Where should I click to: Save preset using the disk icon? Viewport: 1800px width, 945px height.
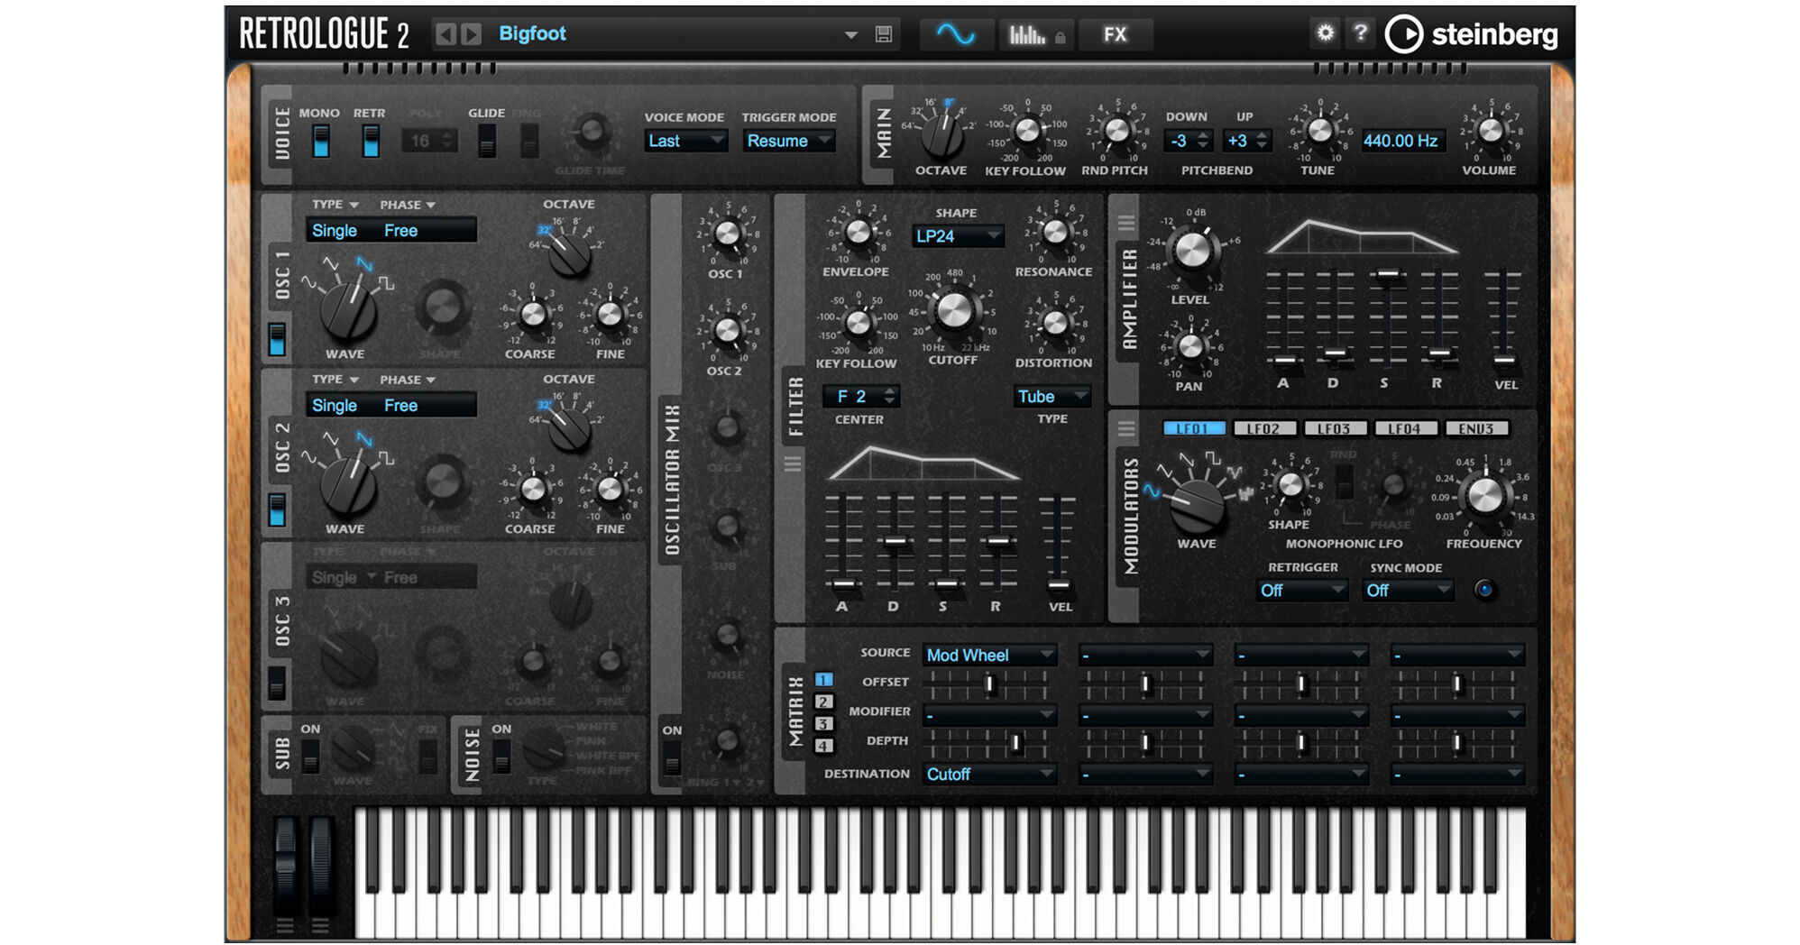point(884,34)
